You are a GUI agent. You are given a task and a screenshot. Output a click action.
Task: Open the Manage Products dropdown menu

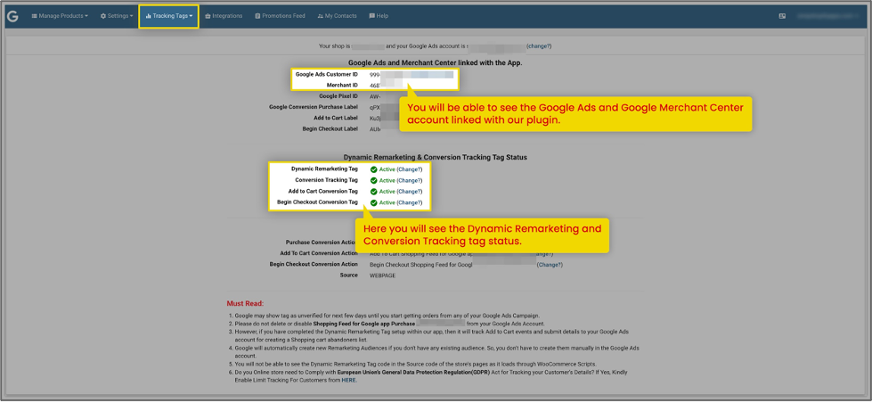pyautogui.click(x=60, y=16)
